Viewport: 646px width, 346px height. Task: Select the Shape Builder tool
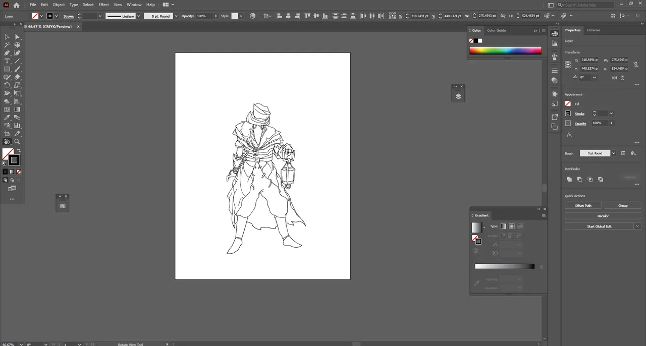7,101
